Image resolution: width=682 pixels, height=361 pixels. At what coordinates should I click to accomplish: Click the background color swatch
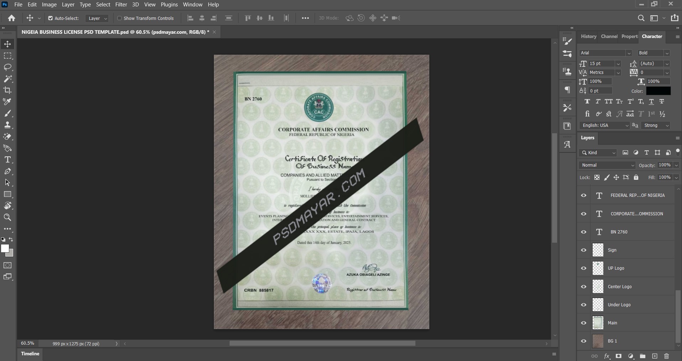11,254
